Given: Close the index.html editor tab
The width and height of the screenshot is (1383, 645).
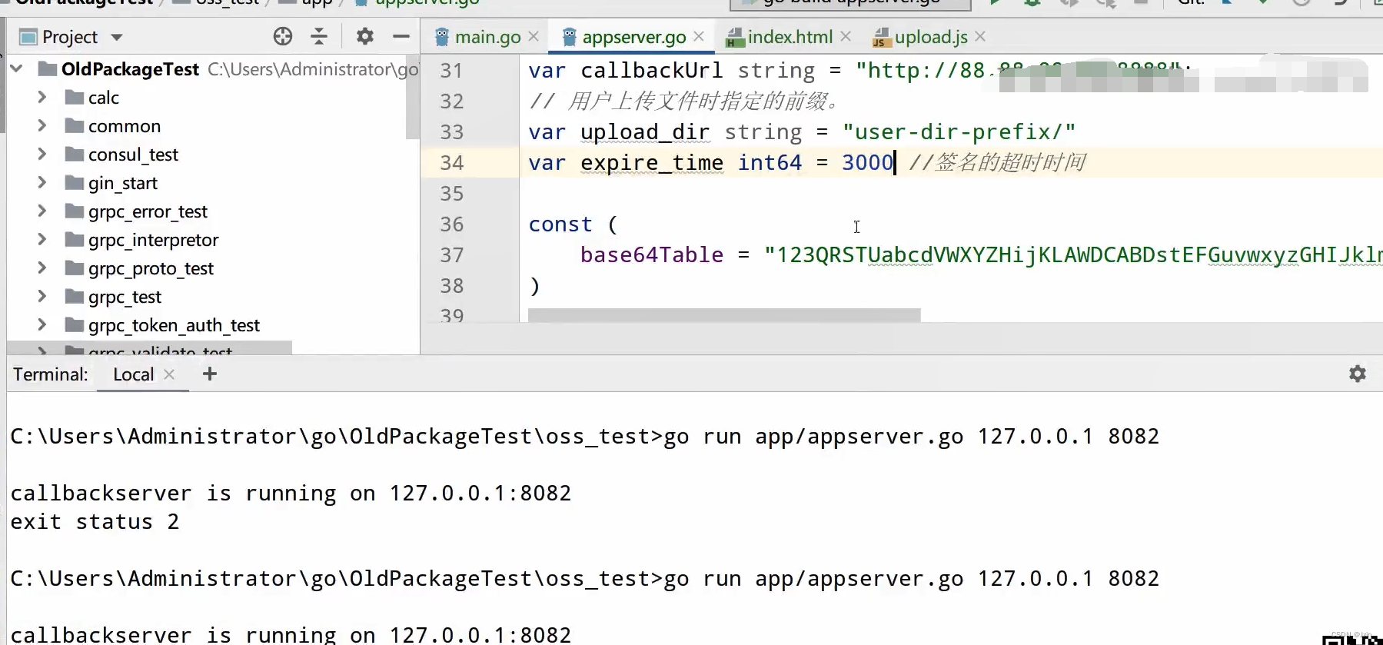Looking at the screenshot, I should click(846, 36).
